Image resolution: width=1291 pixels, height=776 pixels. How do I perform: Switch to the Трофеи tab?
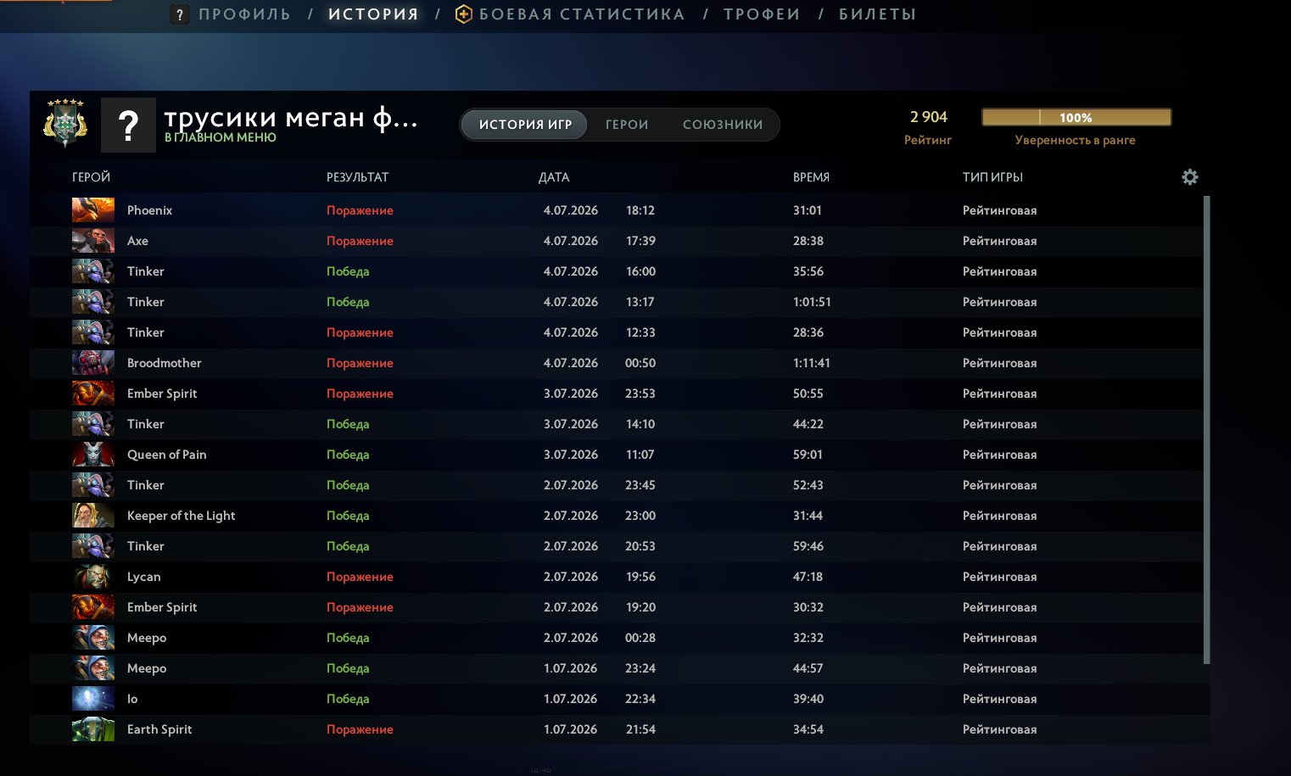[762, 14]
